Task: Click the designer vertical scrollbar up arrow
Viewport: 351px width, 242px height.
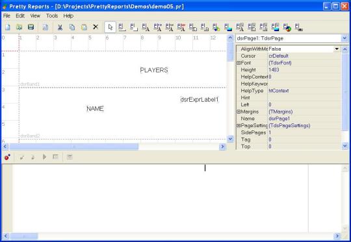Action: pyautogui.click(x=230, y=38)
